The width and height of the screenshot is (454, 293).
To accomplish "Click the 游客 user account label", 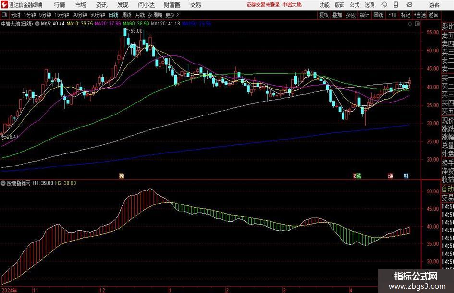I will 434,5.
